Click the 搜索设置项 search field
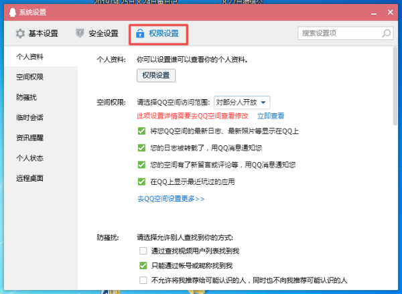This screenshot has height=294, width=402. (x=345, y=33)
